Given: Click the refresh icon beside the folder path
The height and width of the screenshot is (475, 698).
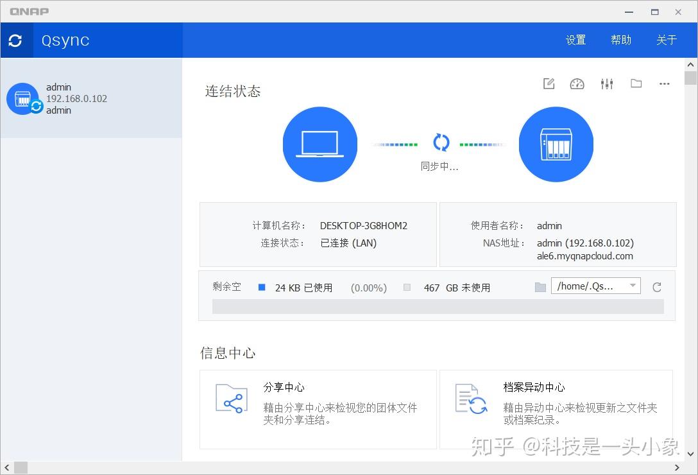Looking at the screenshot, I should (x=656, y=287).
